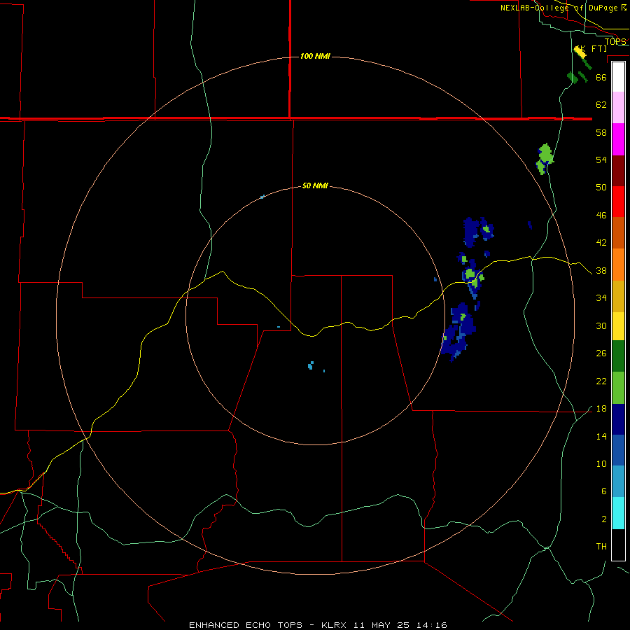Click the 50 NMI range ring label
The image size is (630, 630).
tap(315, 185)
